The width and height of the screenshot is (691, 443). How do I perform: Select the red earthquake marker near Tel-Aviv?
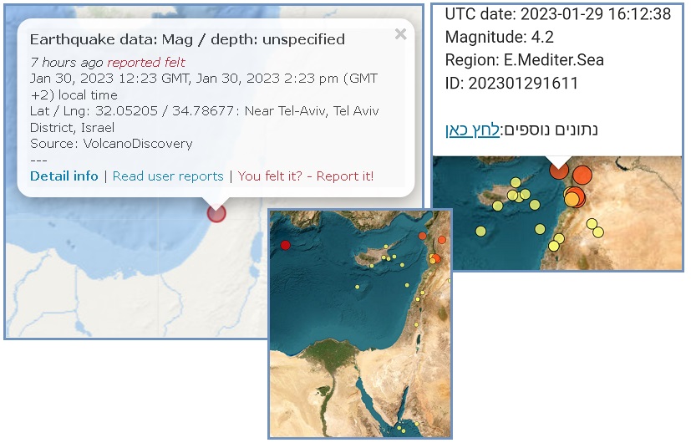216,213
